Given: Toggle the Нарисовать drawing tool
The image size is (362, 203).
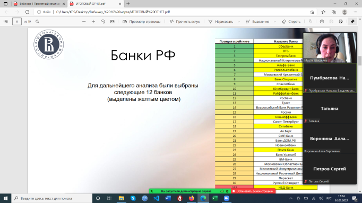Looking at the screenshot, I should [x=221, y=21].
